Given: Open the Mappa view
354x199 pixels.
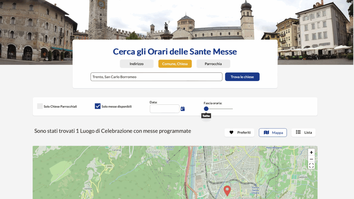Looking at the screenshot, I should tap(273, 132).
